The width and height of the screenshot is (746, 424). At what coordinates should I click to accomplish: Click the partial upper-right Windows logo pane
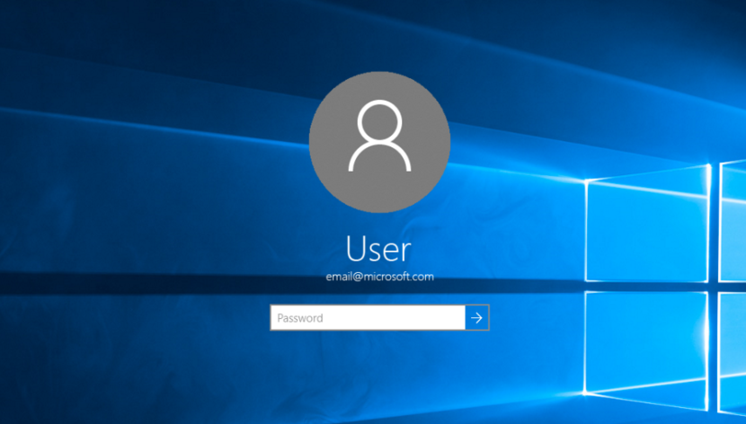[x=733, y=221]
